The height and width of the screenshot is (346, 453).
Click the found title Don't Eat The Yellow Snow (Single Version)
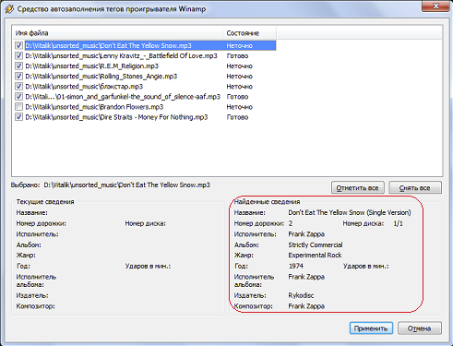[350, 212]
